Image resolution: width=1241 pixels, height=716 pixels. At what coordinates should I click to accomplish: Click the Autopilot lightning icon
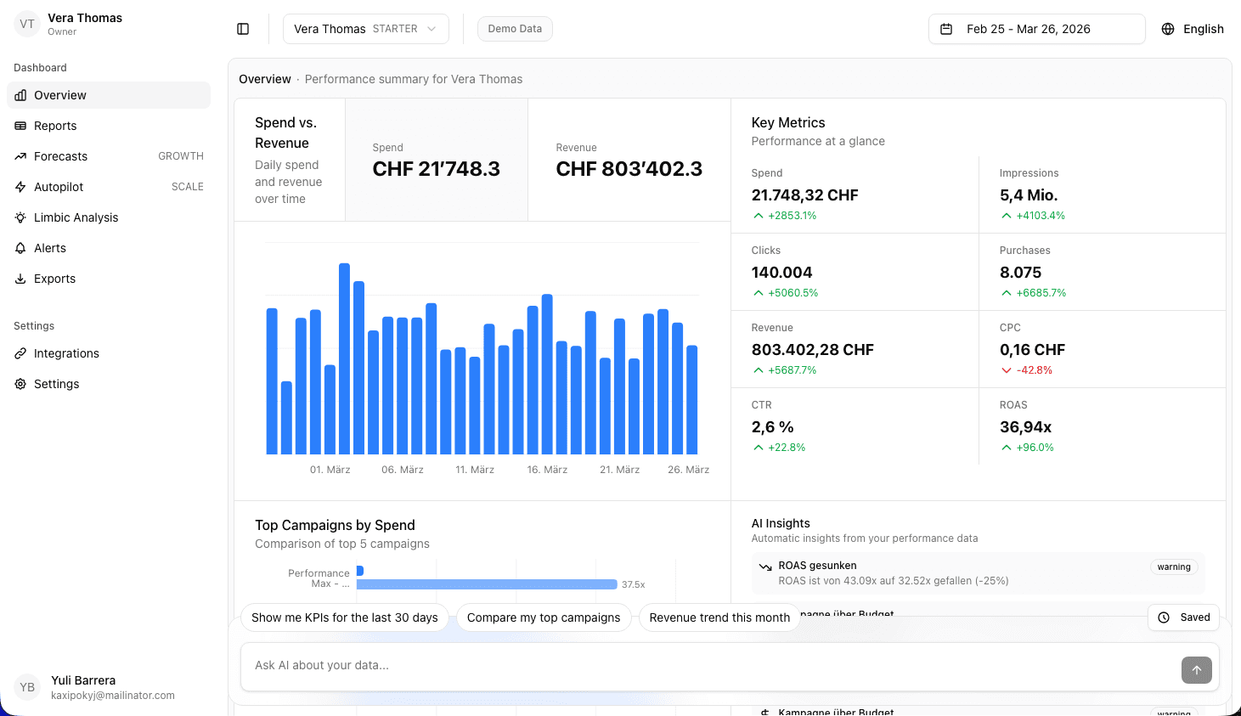click(x=20, y=187)
